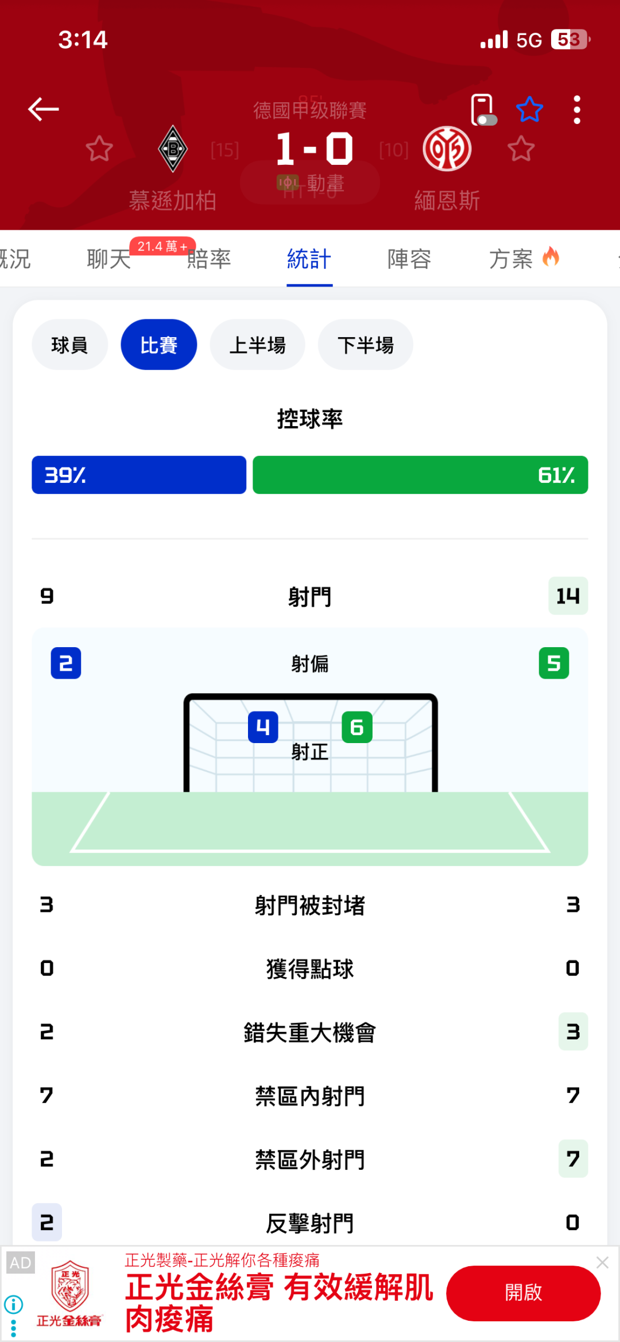Switch to the 陣容 tab
Image resolution: width=620 pixels, height=1342 pixels.
[x=409, y=259]
